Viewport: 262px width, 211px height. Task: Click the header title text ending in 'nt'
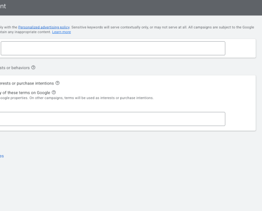[x=3, y=6]
